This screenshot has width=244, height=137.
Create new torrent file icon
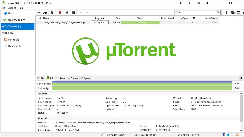[52, 13]
